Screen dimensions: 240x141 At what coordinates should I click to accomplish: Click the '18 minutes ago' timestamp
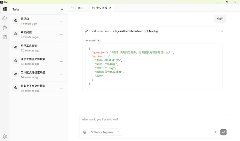(x=30, y=91)
